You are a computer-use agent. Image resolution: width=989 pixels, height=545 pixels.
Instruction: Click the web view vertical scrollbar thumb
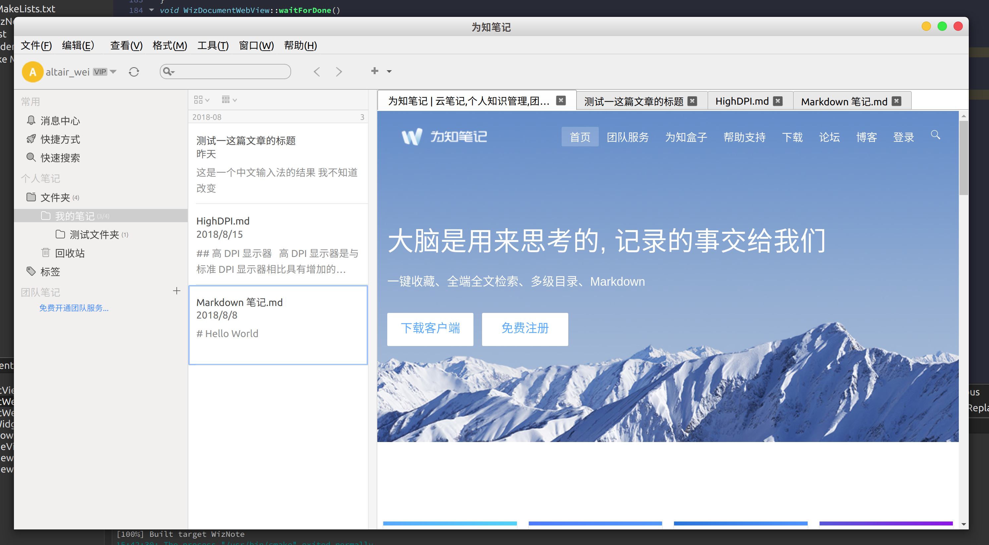963,158
